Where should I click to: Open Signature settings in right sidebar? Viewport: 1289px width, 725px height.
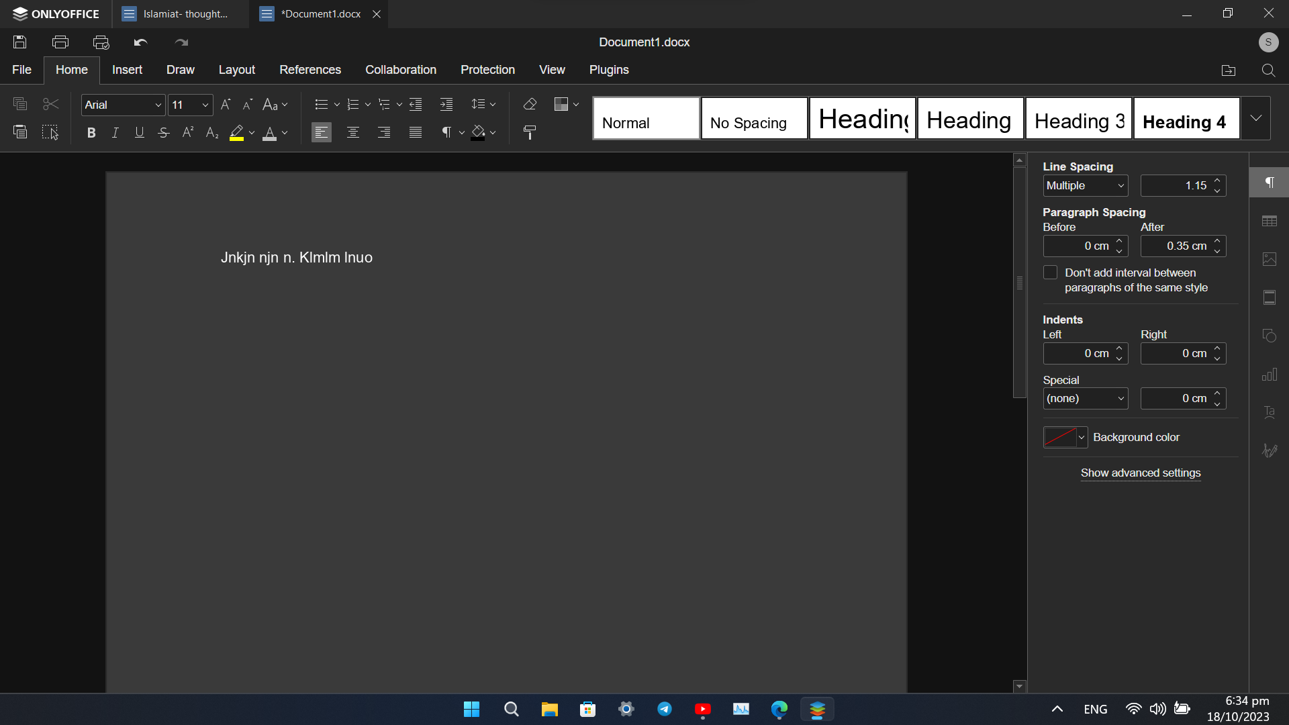(x=1270, y=450)
